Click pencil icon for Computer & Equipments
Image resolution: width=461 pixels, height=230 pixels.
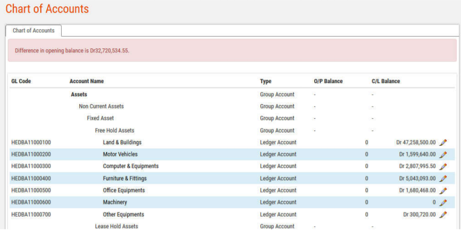(443, 167)
